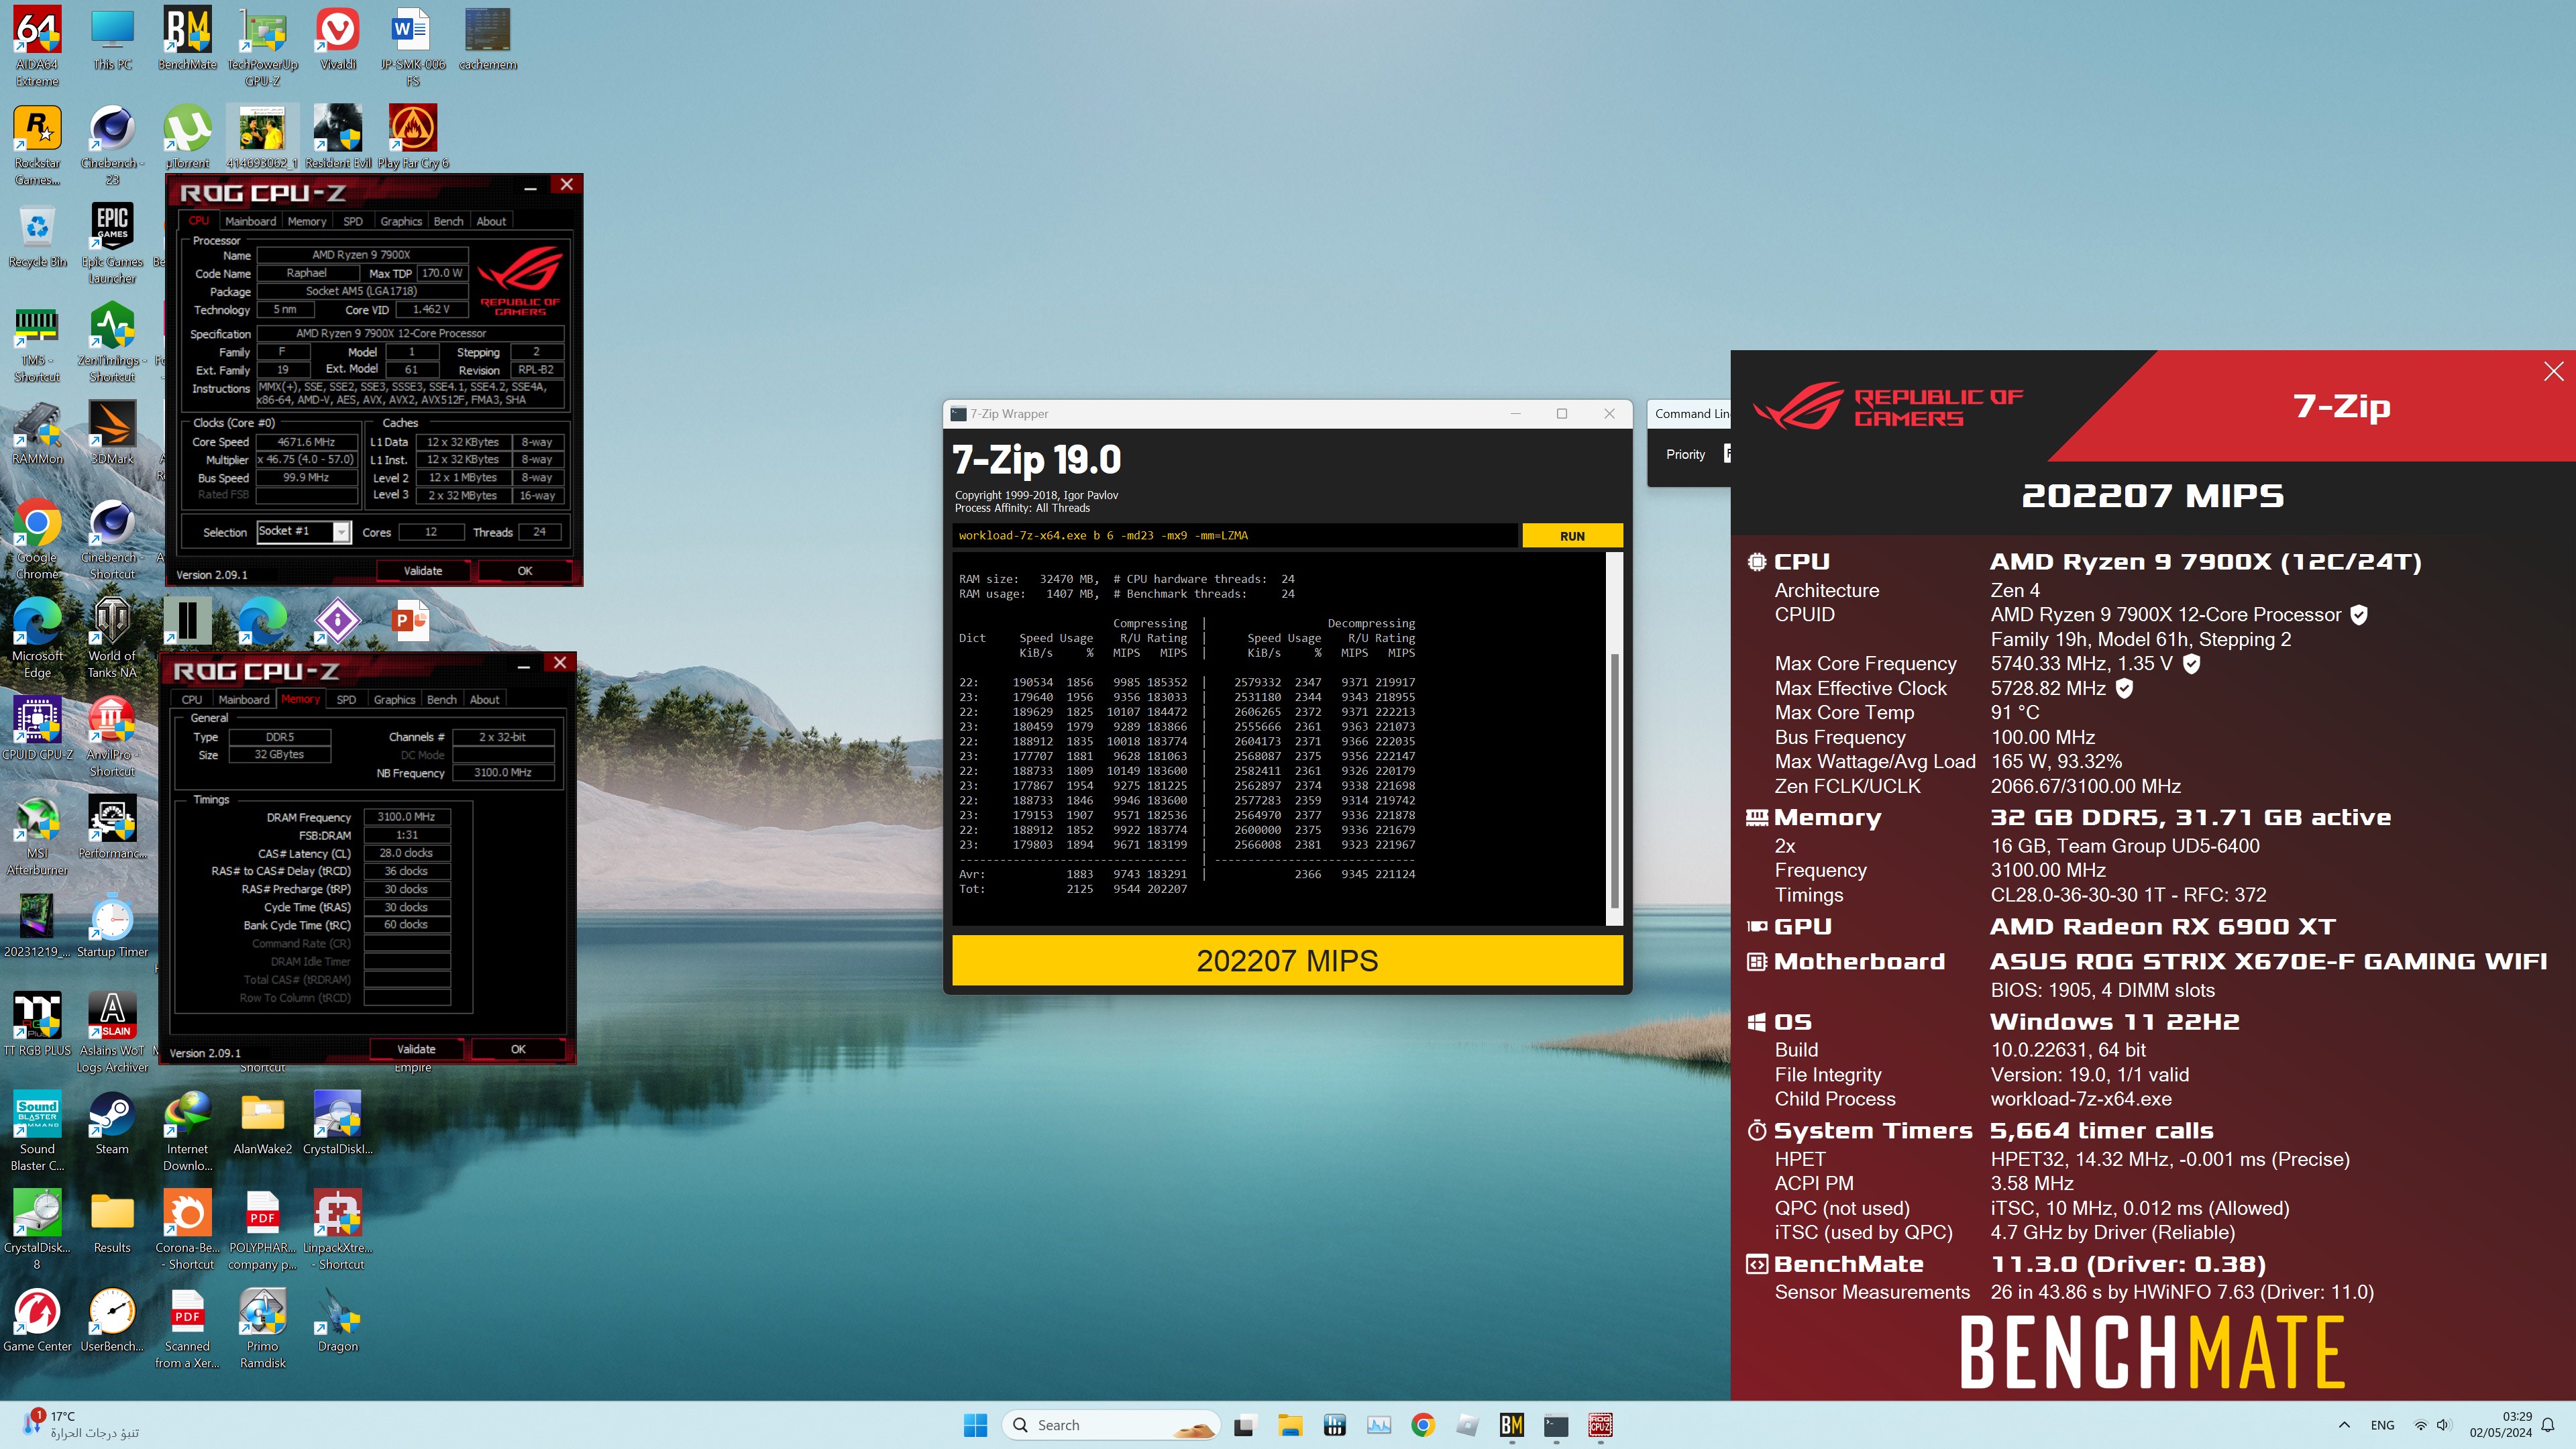Click Validate in lower CPU-Z Memory window
The width and height of the screenshot is (2576, 1449).
416,1049
